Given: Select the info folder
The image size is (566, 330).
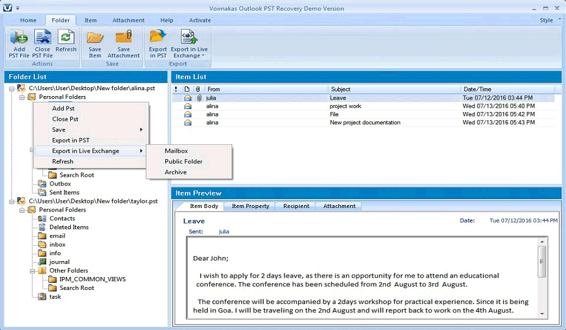Looking at the screenshot, I should (x=55, y=253).
